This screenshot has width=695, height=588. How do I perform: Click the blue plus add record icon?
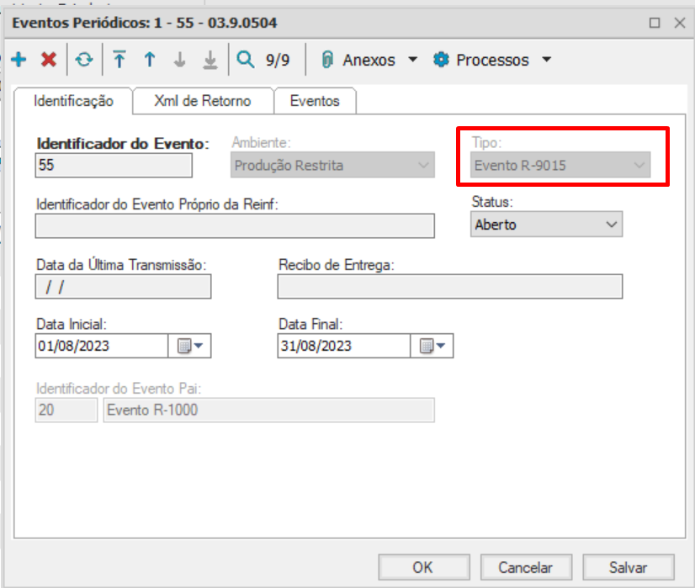[x=19, y=60]
